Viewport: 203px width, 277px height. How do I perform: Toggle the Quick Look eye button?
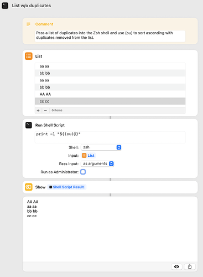[x=176, y=266]
